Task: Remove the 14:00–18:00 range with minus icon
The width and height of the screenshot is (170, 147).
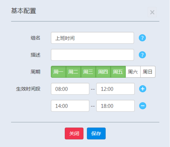Action: (143, 106)
